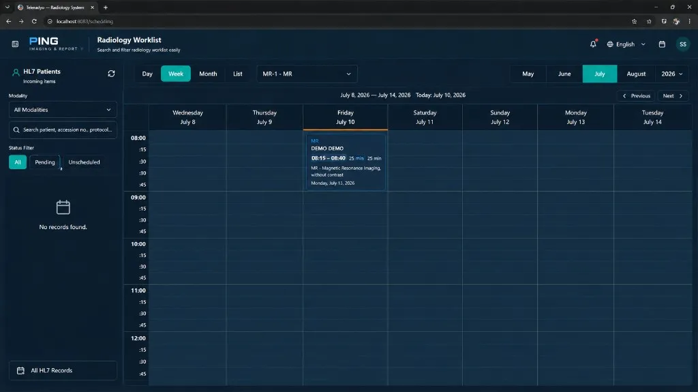This screenshot has height=392, width=698.
Task: Go to the Next week
Action: point(673,95)
